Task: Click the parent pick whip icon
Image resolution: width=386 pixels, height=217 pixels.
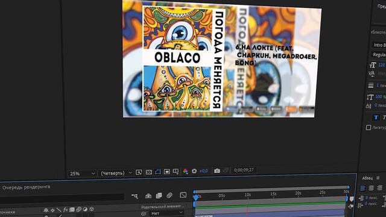Action: tap(144, 213)
